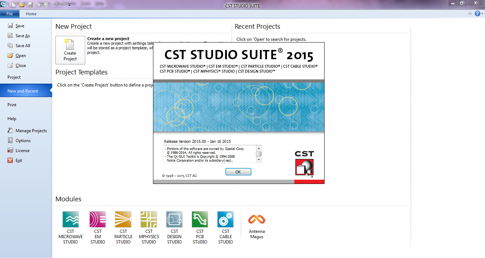The width and height of the screenshot is (485, 258).
Task: Click the CST application logo in title bar
Action: [3, 4]
